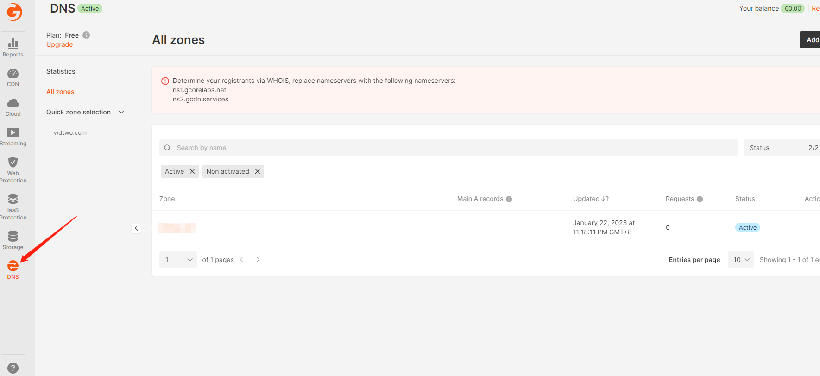Expand Quick zone selection list
The image size is (820, 376).
(x=121, y=112)
